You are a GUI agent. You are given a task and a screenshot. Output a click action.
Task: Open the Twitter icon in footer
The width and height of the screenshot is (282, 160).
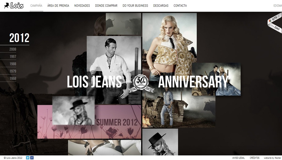pyautogui.click(x=28, y=158)
